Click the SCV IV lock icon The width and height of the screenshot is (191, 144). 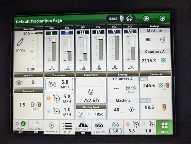pyautogui.click(x=99, y=68)
